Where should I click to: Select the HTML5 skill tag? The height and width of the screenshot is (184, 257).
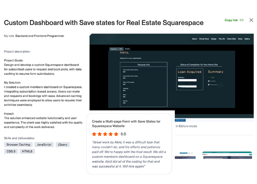(x=27, y=151)
